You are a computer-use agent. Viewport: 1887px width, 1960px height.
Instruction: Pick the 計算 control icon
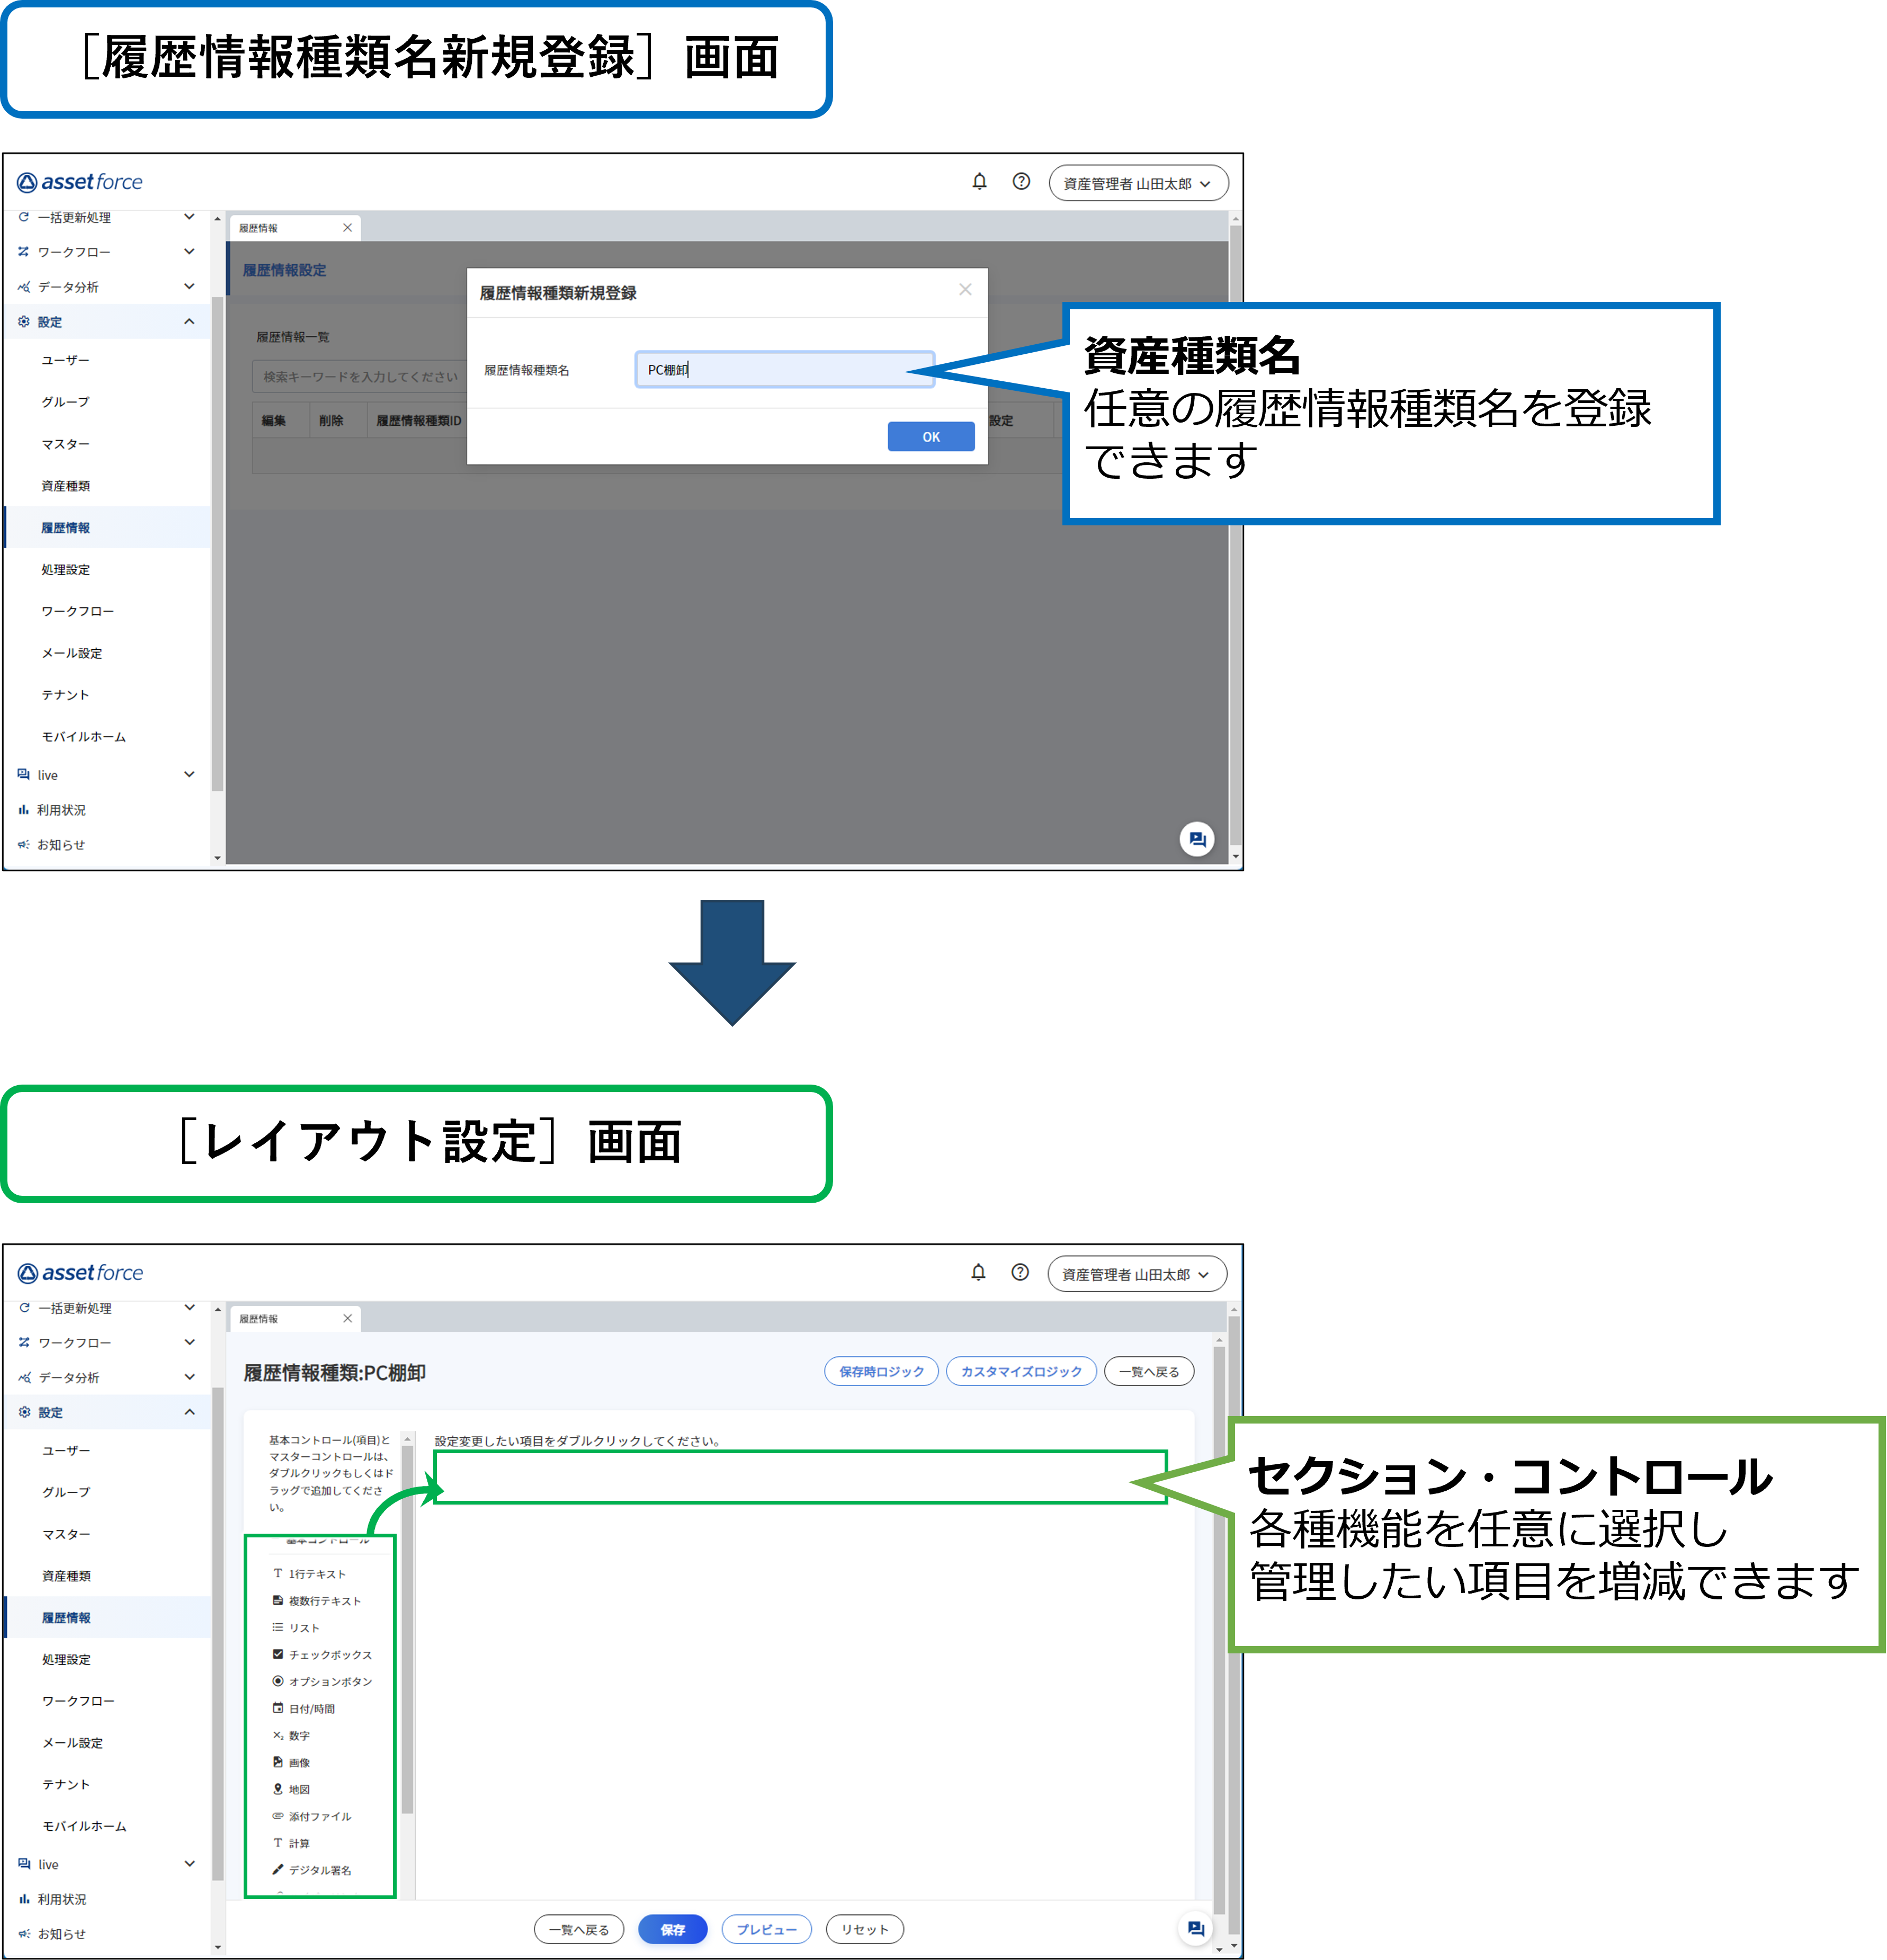coord(277,1842)
